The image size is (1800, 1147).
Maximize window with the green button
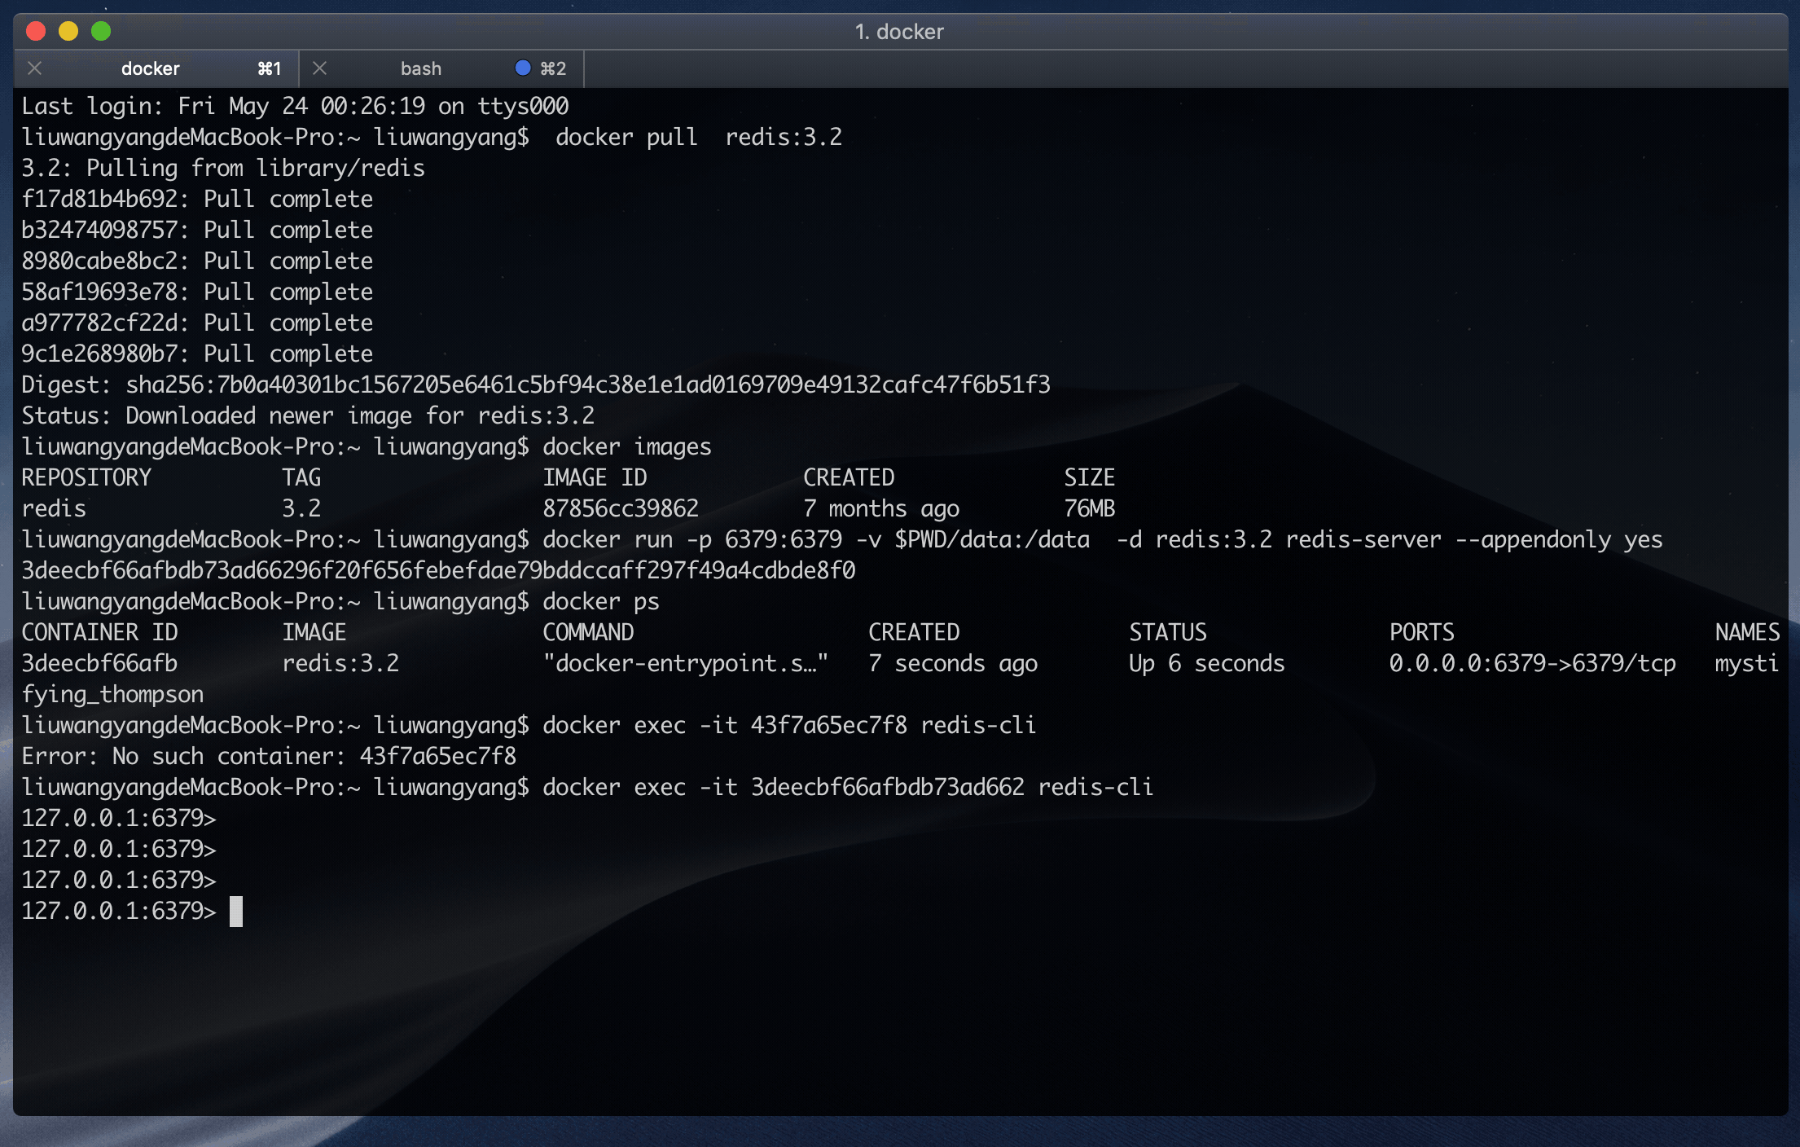coord(101,31)
